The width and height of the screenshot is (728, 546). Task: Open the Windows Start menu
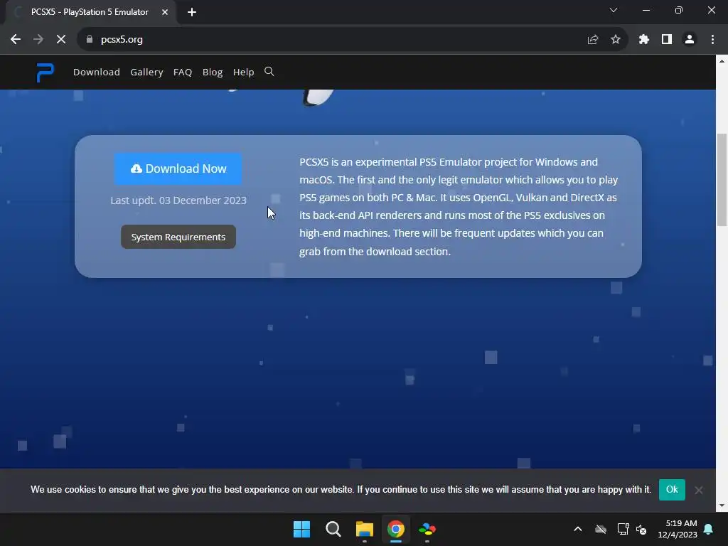tap(301, 529)
